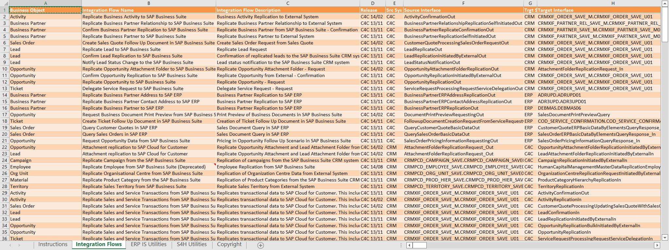Select column D header
Image resolution: width=669 pixels, height=250 pixels.
click(x=372, y=3)
